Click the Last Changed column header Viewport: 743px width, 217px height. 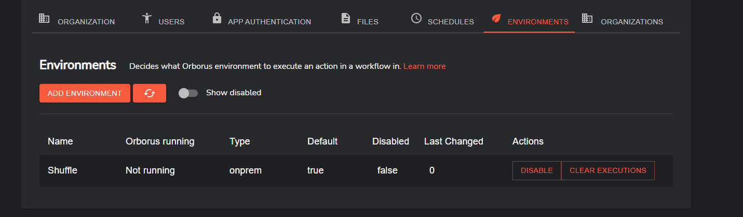(x=454, y=141)
